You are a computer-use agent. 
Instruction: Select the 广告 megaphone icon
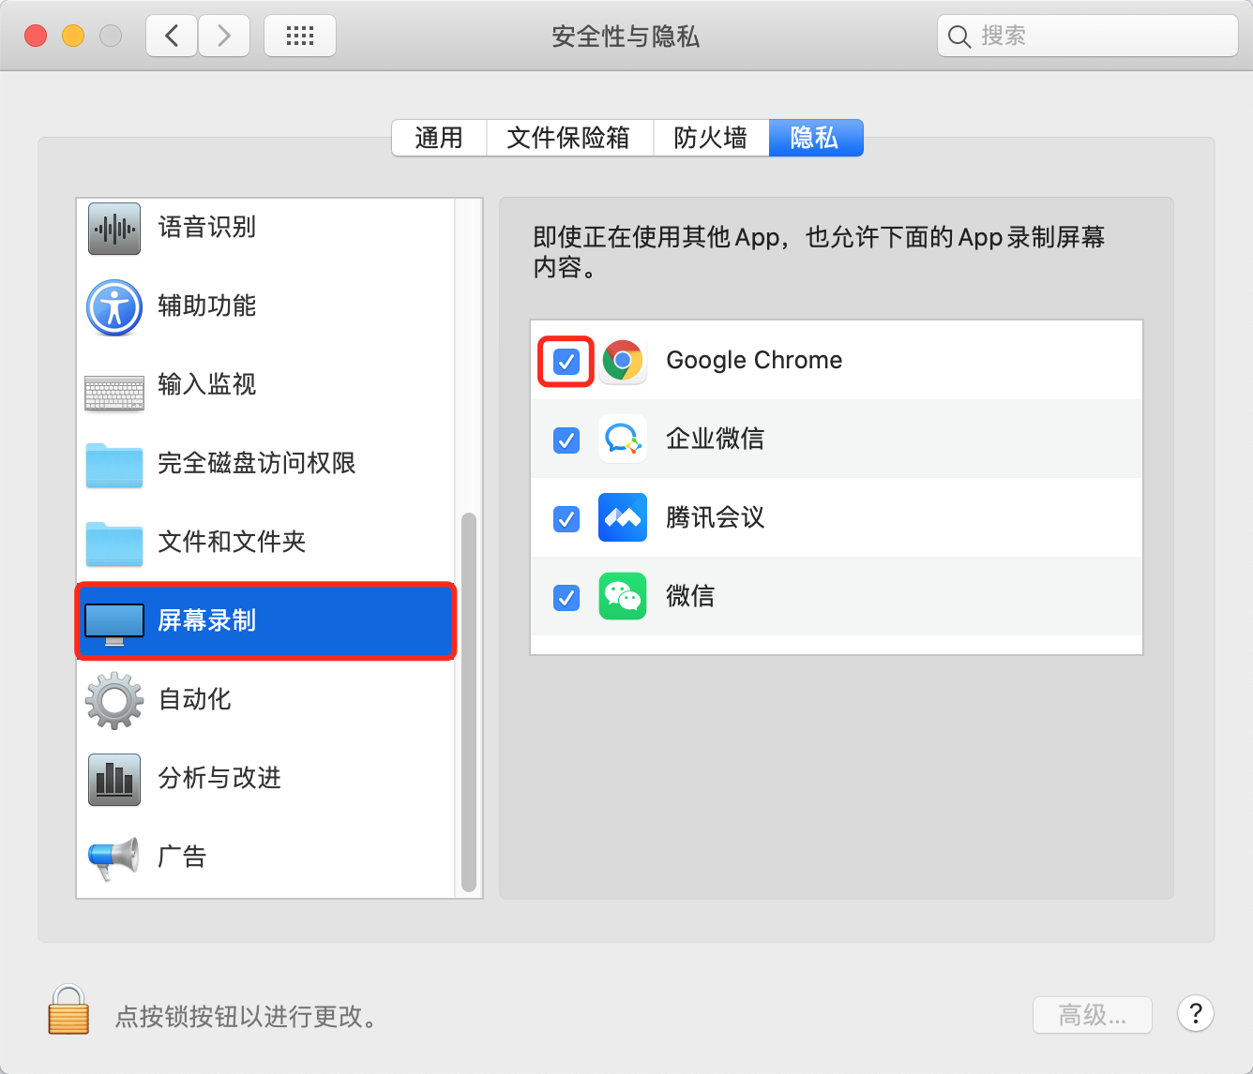point(114,858)
